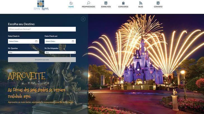This screenshot has width=204, height=114.
Task: Expand the Nr. Quartos dropdown
Action: (23, 52)
